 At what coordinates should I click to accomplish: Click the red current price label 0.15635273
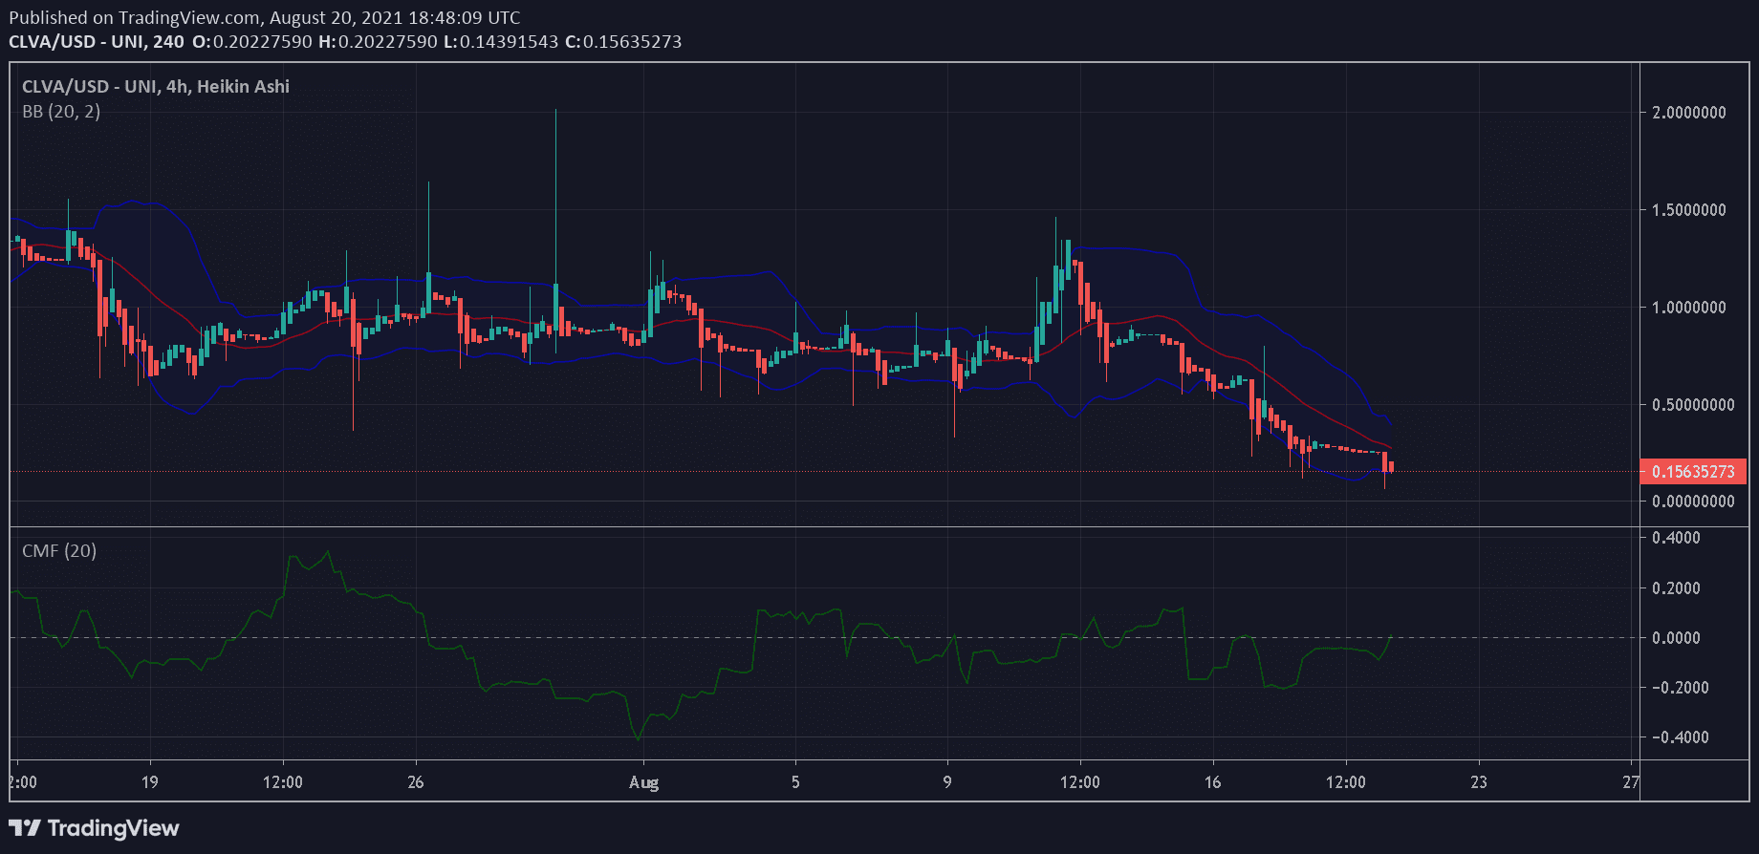(1692, 472)
